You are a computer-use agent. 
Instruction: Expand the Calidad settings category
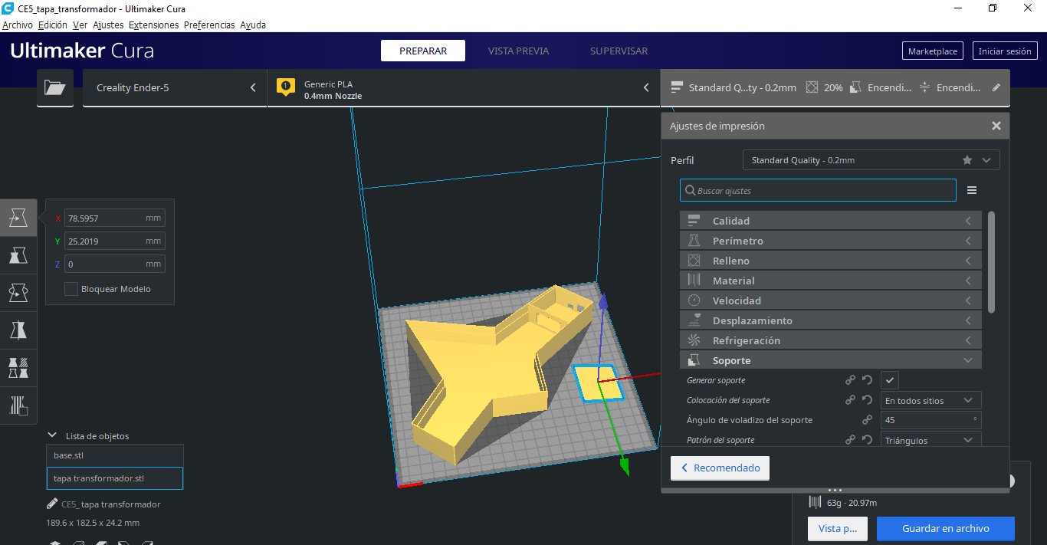[x=831, y=221]
